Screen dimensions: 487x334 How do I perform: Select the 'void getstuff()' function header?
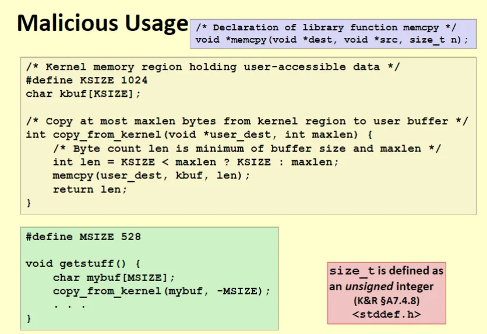pyautogui.click(x=83, y=263)
